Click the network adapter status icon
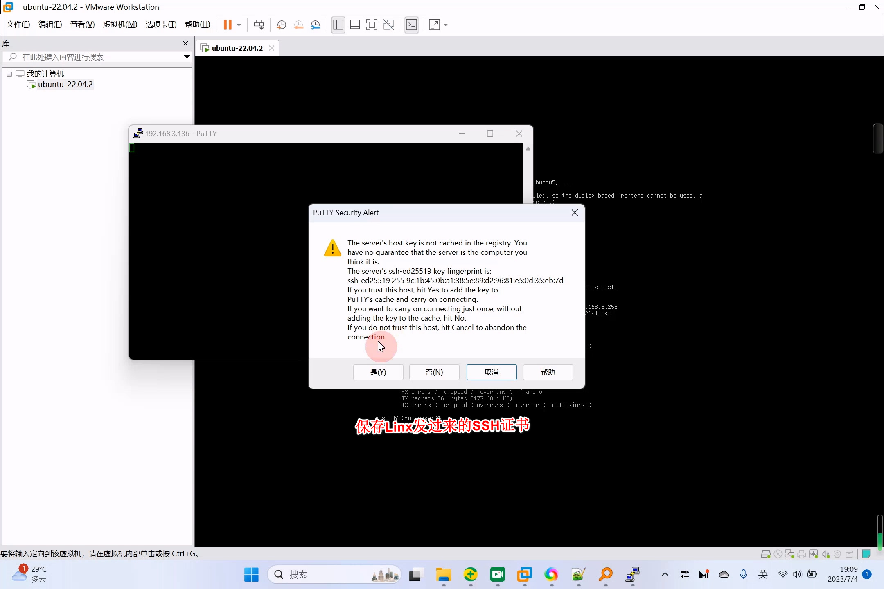Viewport: 884px width, 589px height. (x=790, y=554)
